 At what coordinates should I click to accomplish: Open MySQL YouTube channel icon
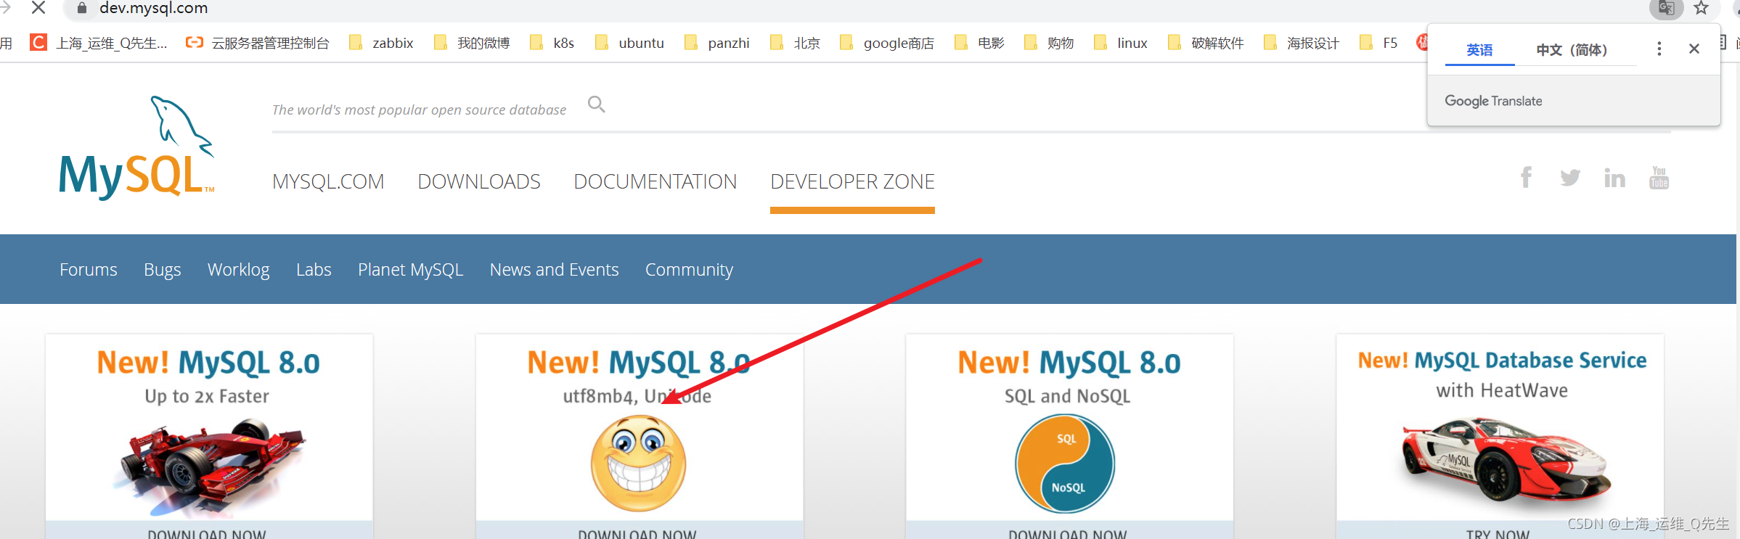pyautogui.click(x=1659, y=177)
